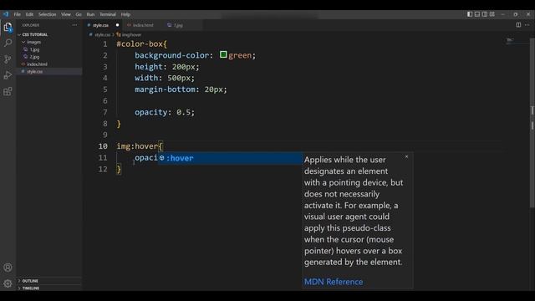Image resolution: width=535 pixels, height=301 pixels.
Task: Expand the OUTLINE section
Action: 49,281
